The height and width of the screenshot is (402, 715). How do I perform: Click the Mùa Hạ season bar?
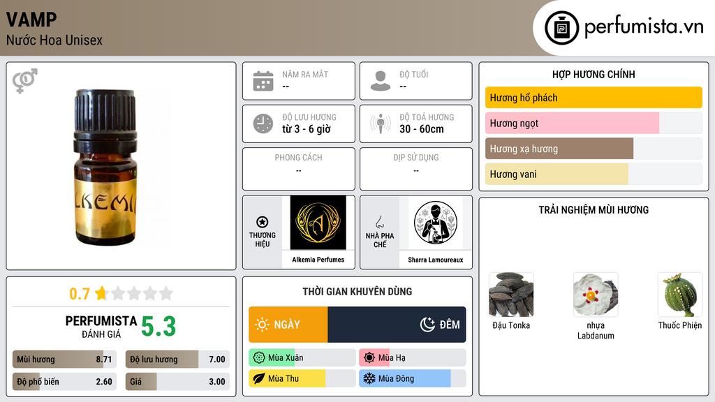[413, 358]
